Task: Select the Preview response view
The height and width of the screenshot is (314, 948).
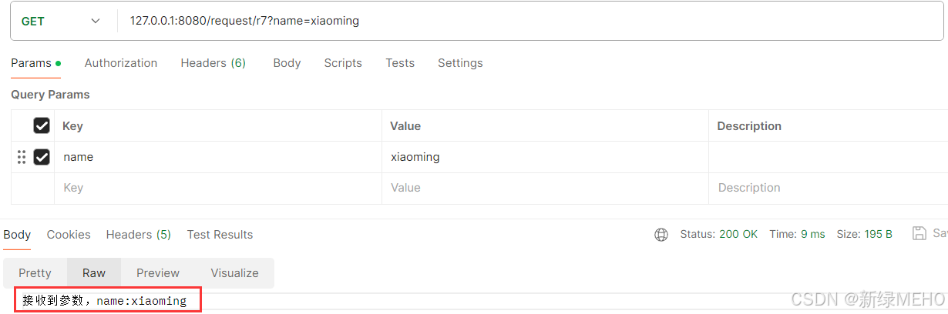Action: [158, 273]
